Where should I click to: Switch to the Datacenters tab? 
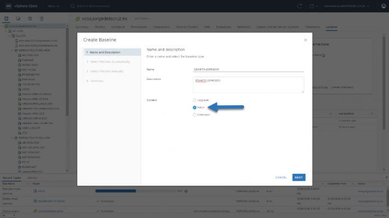(161, 27)
